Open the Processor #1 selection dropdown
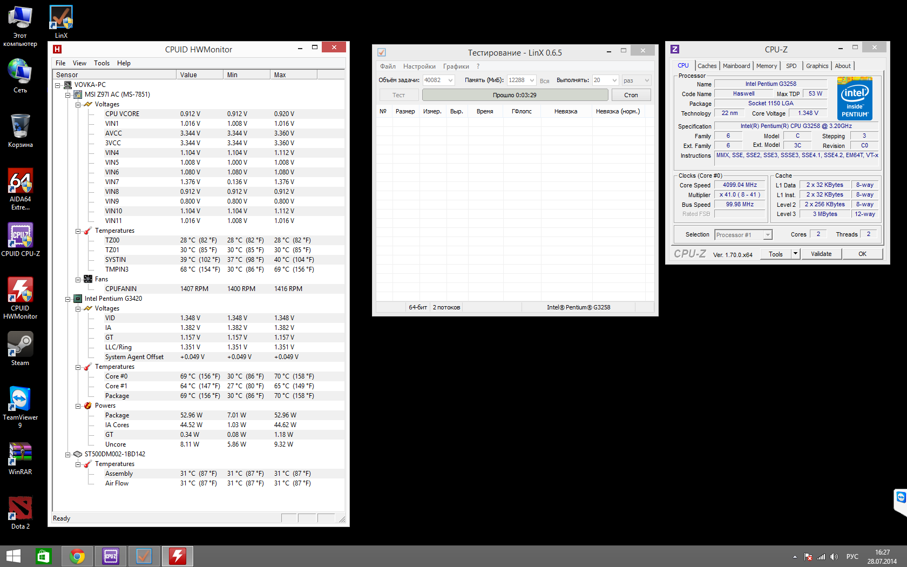Image resolution: width=907 pixels, height=567 pixels. 768,235
